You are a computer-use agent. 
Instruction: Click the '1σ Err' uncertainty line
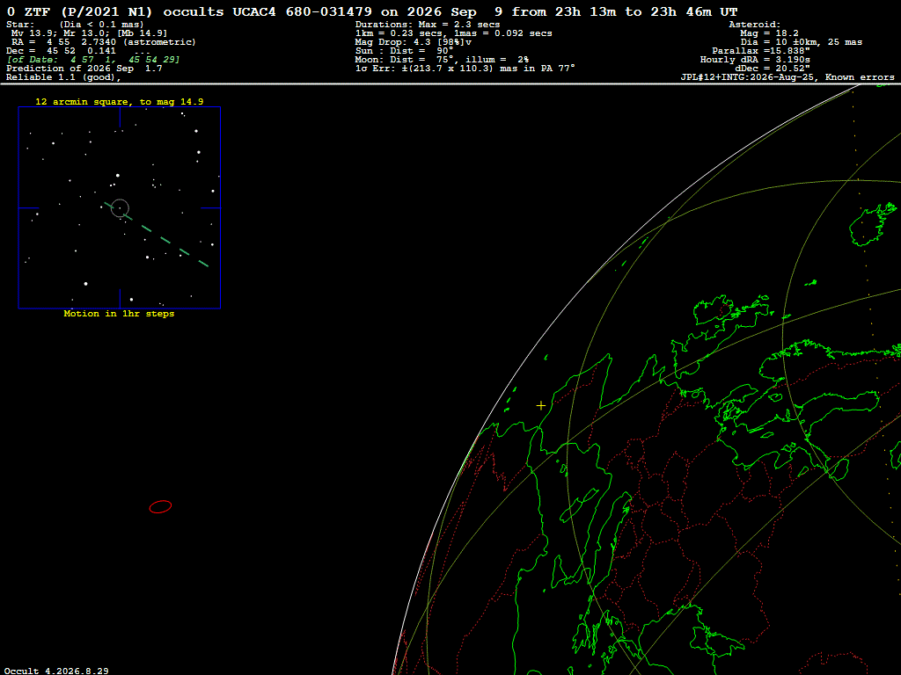(465, 69)
